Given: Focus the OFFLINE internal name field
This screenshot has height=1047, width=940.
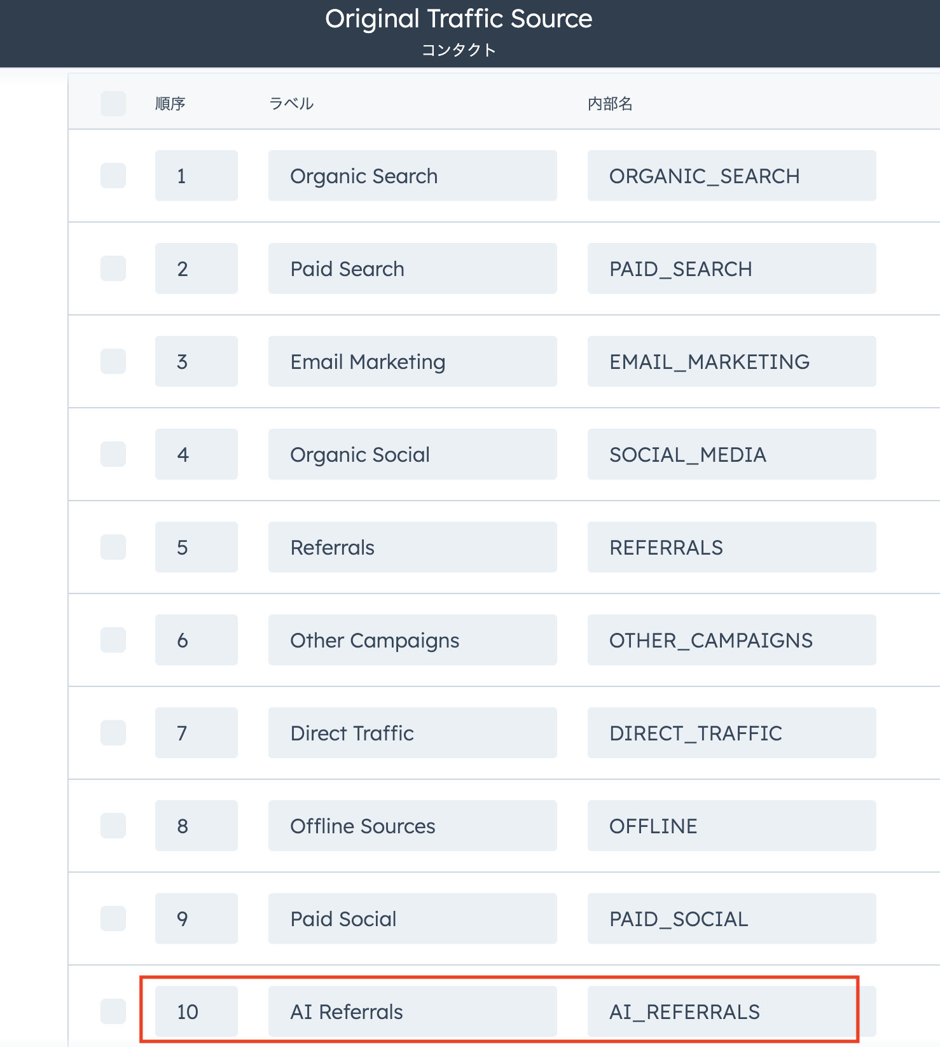Looking at the screenshot, I should point(732,826).
